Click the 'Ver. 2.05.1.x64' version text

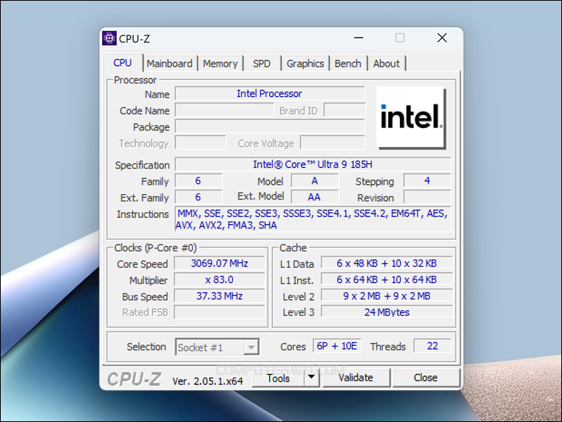click(208, 381)
